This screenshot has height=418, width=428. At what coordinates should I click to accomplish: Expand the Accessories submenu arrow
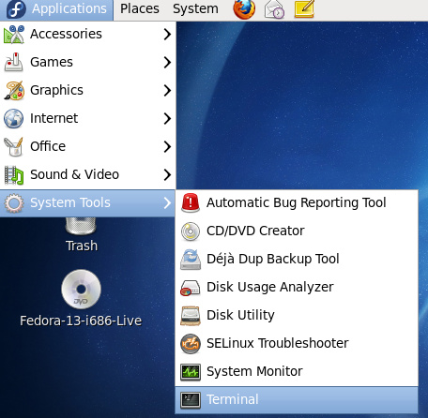point(167,34)
